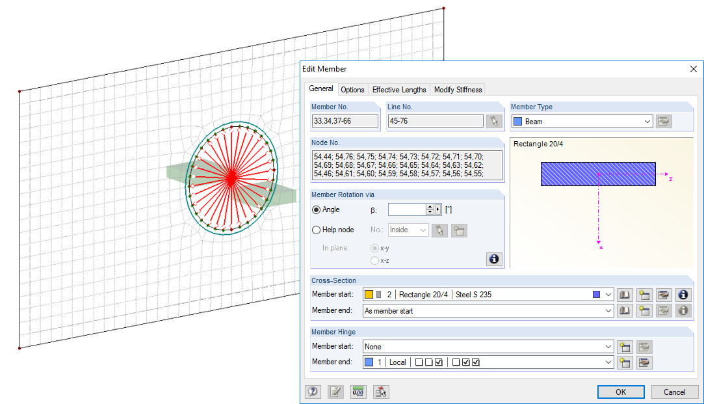
Task: Click the Line No. field 45-76
Action: click(436, 121)
